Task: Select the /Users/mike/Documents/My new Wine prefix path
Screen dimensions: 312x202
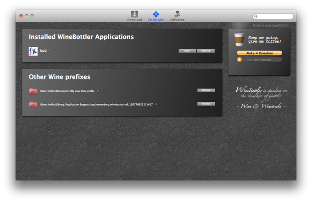Action: click(x=67, y=91)
